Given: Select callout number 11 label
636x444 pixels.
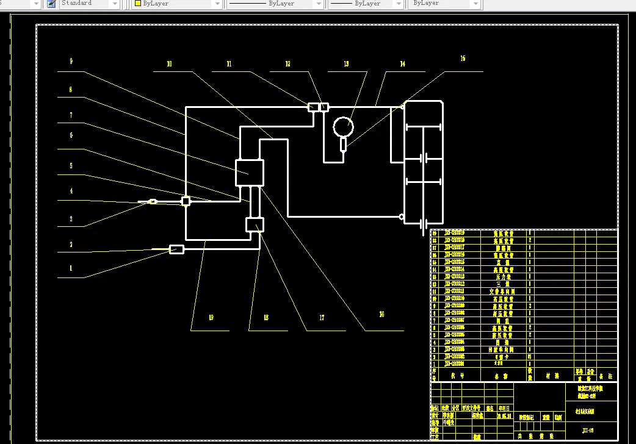Looking at the screenshot, I should click(229, 63).
